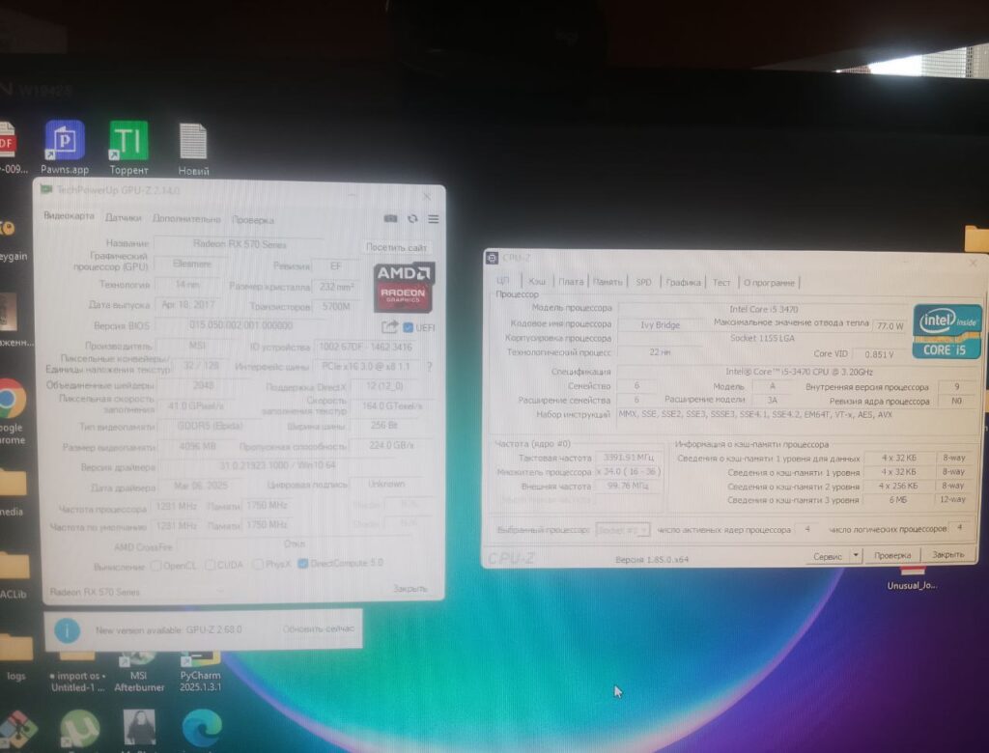This screenshot has height=753, width=989.
Task: Click Ivy Bridge code name value
Action: (661, 324)
